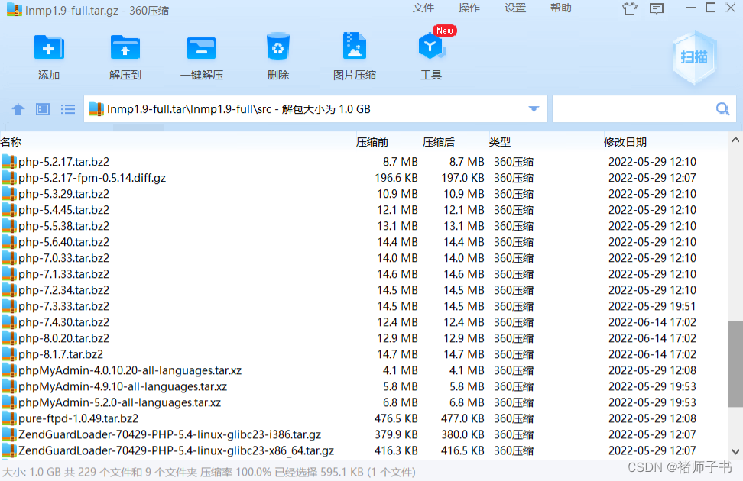Click the search magnifier icon

[722, 109]
